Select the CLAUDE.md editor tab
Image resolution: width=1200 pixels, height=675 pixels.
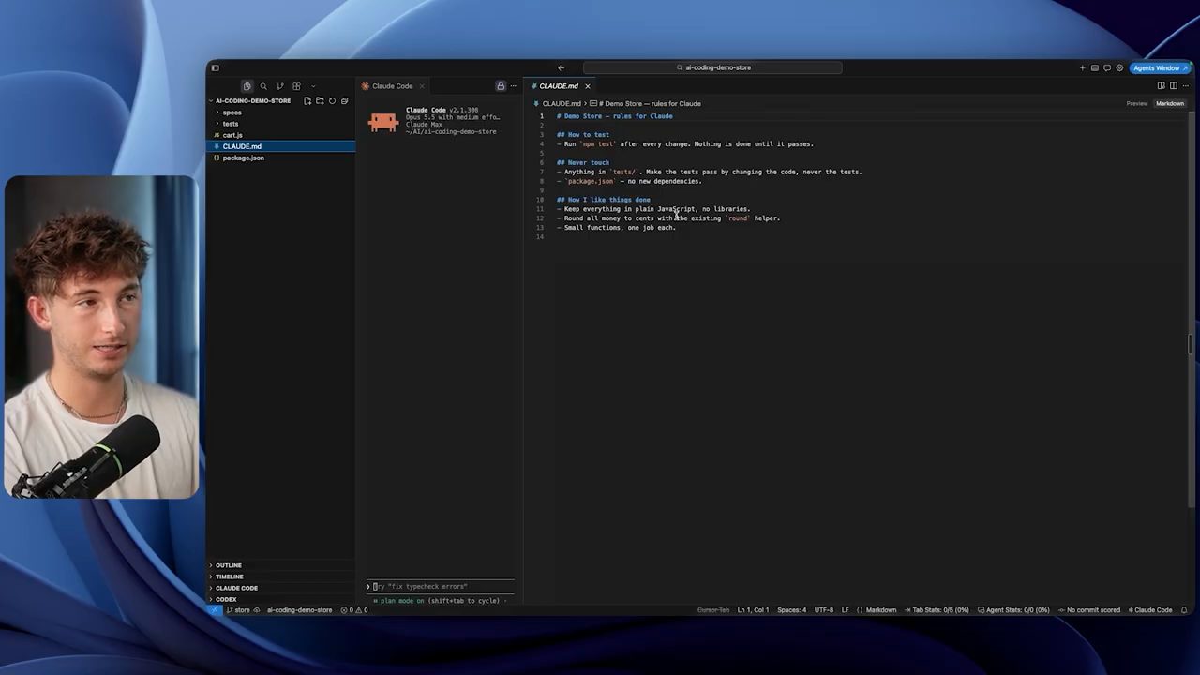[559, 86]
